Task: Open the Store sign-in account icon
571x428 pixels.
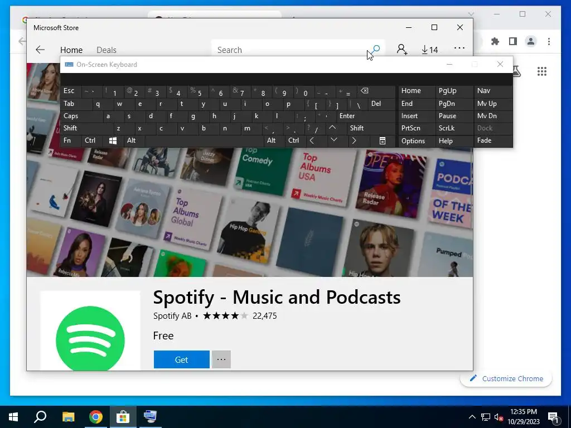Action: coord(402,50)
